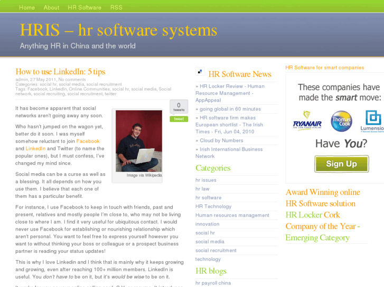
Task: Open the About page in navigation
Action: 51,7
